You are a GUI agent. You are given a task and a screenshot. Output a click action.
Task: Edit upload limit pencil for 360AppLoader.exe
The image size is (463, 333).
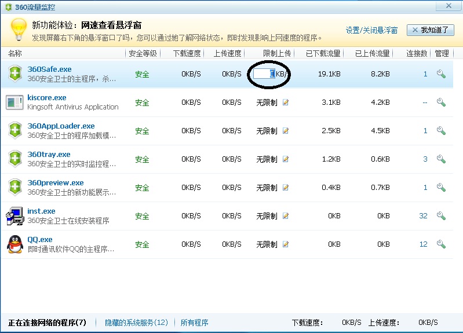pyautogui.click(x=286, y=131)
